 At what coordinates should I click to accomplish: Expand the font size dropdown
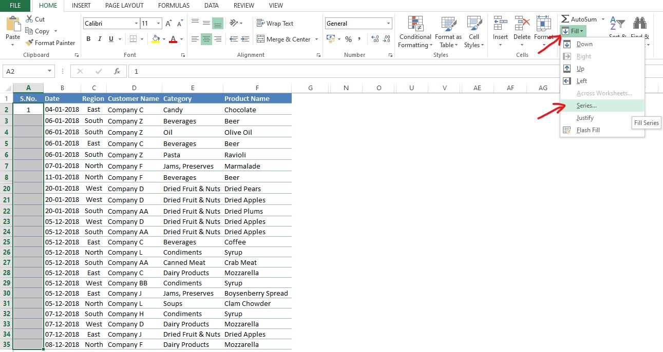point(158,23)
